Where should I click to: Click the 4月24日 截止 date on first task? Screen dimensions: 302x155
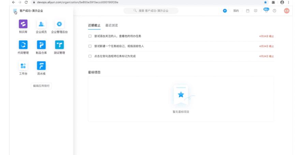(267, 36)
